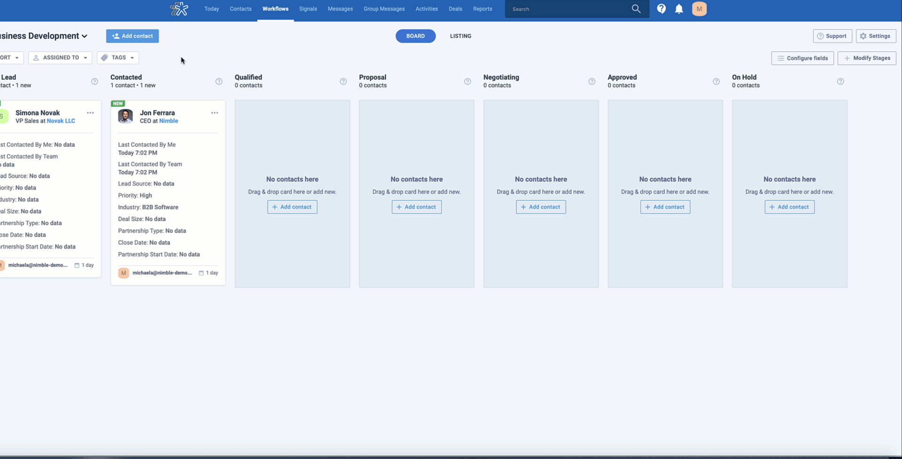Click the help icon next to the Contacted column
This screenshot has width=902, height=459.
click(x=218, y=81)
